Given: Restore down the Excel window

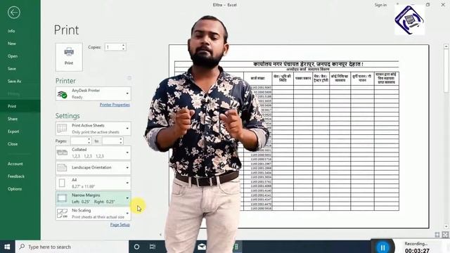Looking at the screenshot, I should pyautogui.click(x=427, y=5).
